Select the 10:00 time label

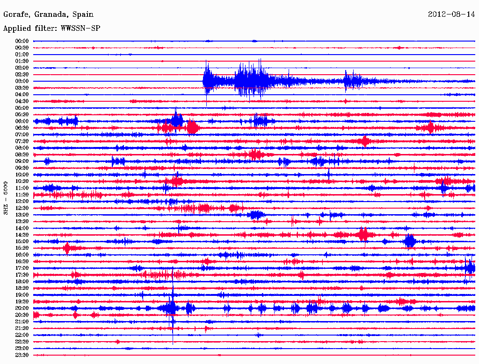22,175
